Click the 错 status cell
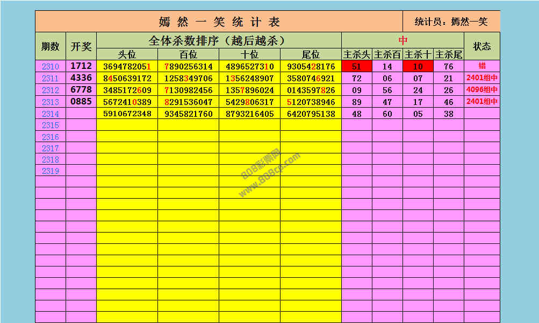Image resolution: width=539 pixels, height=323 pixels. pos(481,67)
